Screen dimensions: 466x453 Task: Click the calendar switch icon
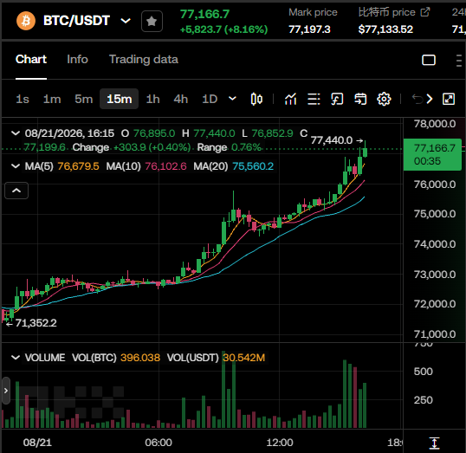(360, 99)
